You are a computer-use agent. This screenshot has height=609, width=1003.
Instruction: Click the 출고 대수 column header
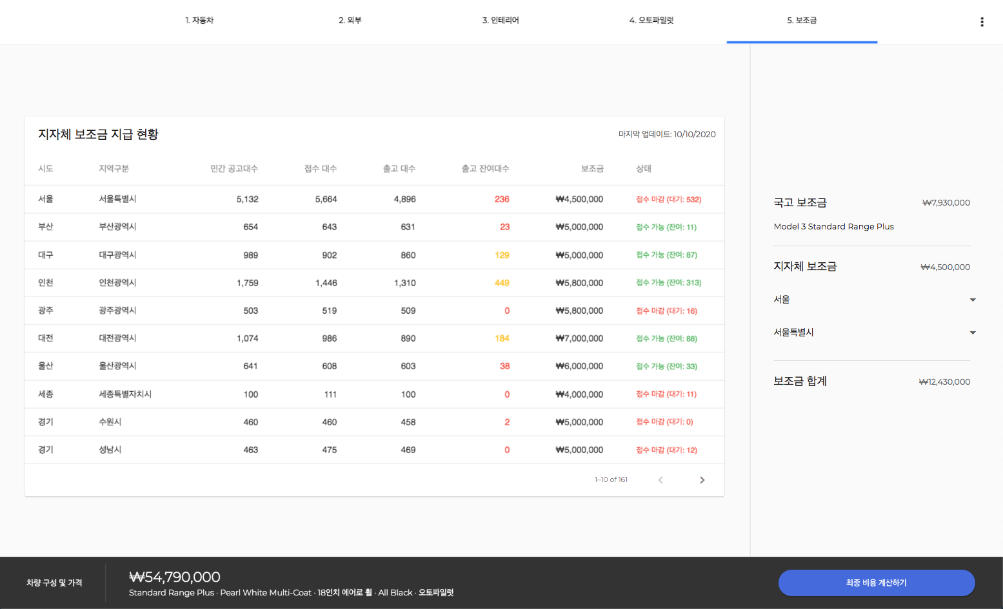coord(399,169)
